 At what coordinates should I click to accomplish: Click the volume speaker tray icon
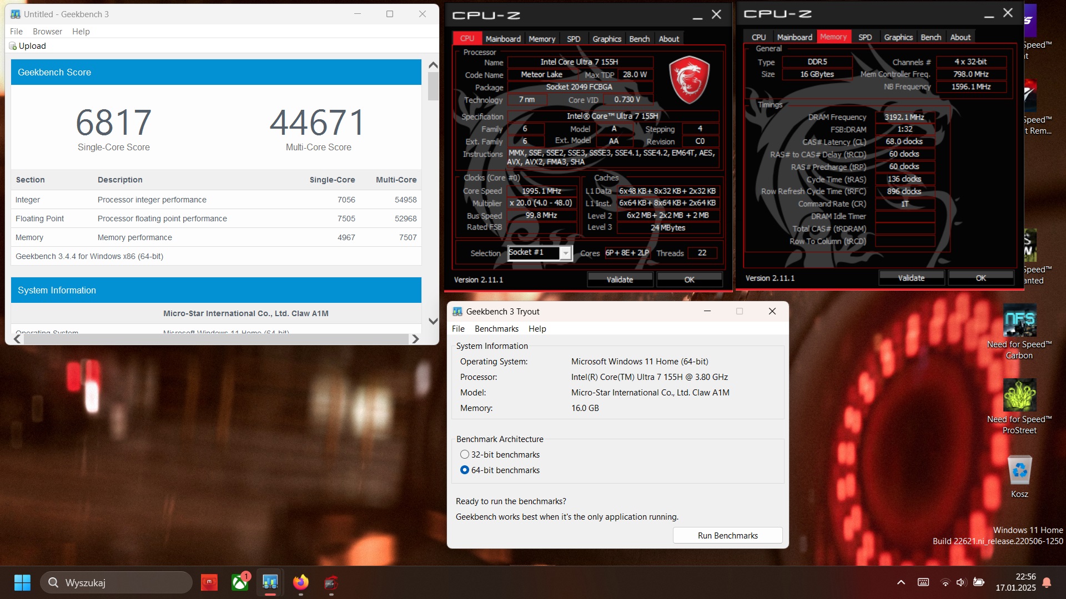pyautogui.click(x=961, y=582)
